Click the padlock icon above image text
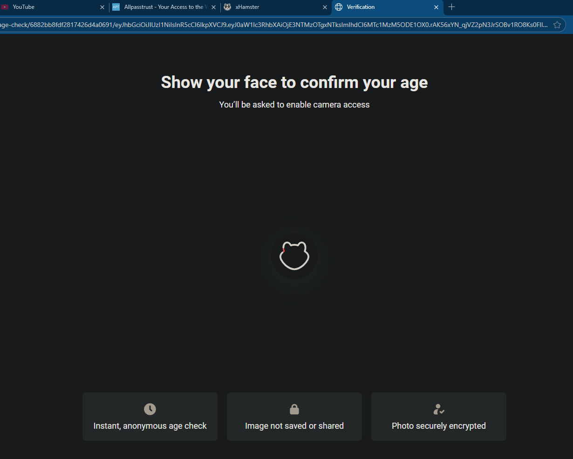 [294, 409]
